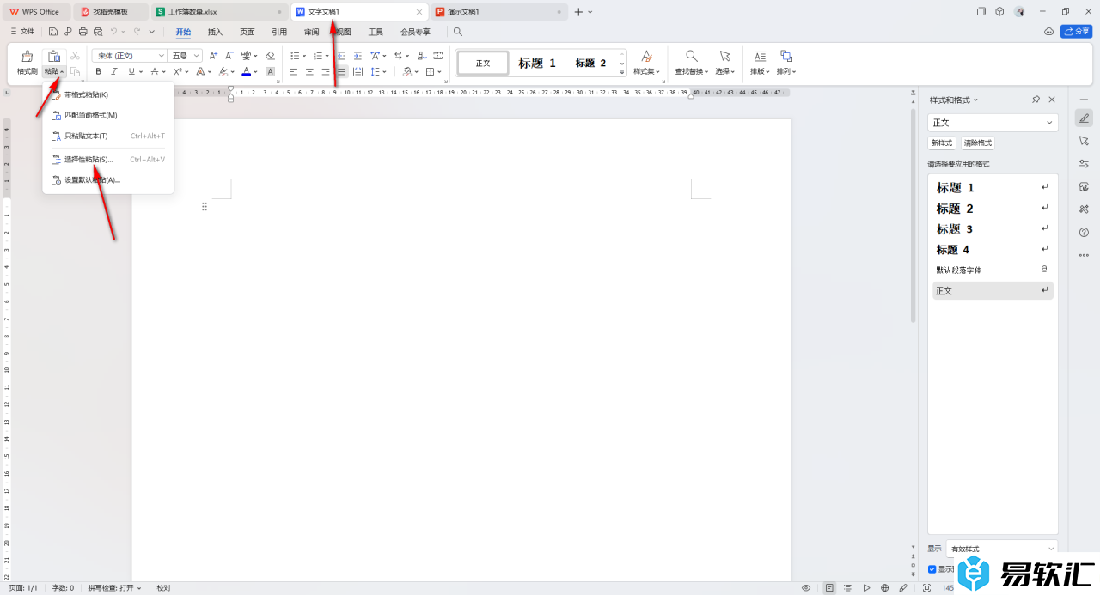1100x595 pixels.
Task: Click the web layout globe icon in status bar
Action: coord(884,588)
